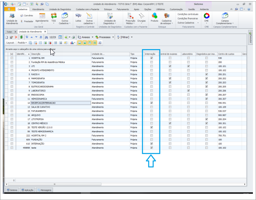The image size is (256, 200).
Task: Toggle Central de exames checkbox for UTI
Action: [170, 66]
